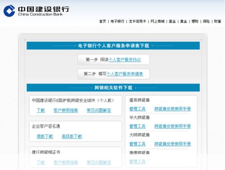Click 下载 under E路护航网银安全组件
The width and height of the screenshot is (225, 170).
[x=41, y=110]
